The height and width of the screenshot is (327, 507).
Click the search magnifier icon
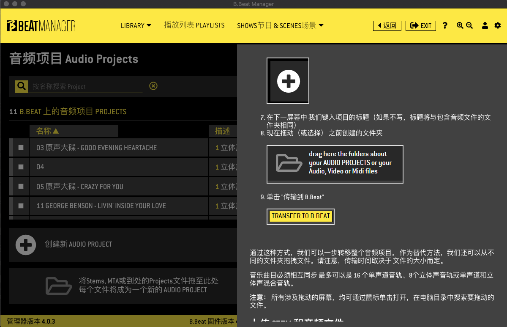click(22, 86)
